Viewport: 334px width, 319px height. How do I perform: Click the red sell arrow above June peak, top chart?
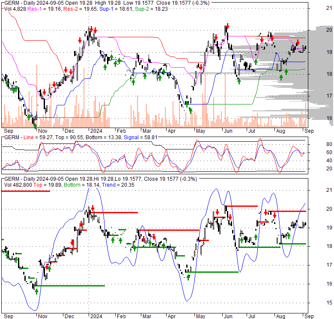pos(227,26)
